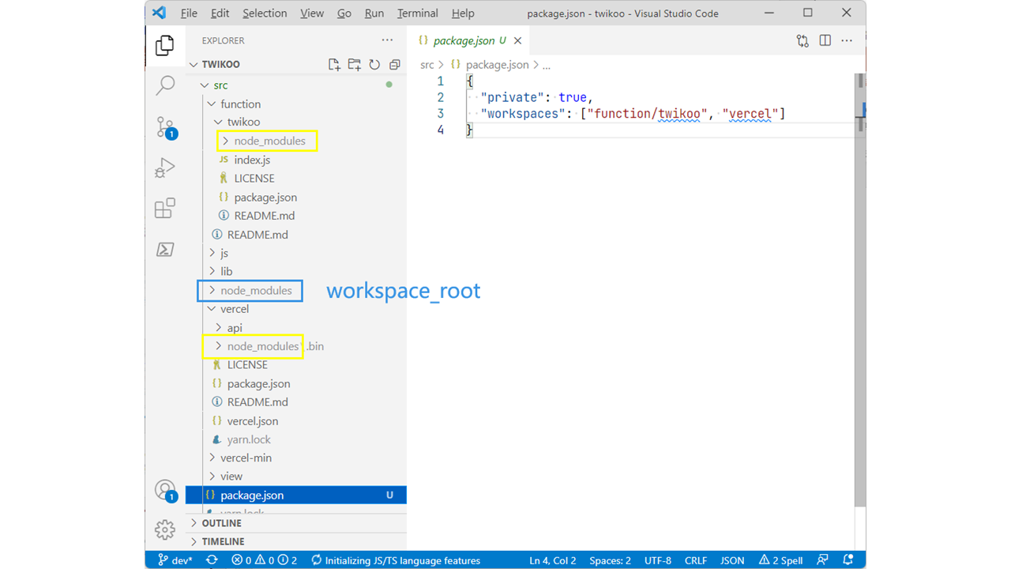1011x569 pixels.
Task: Open the Selection menu
Action: pos(265,13)
